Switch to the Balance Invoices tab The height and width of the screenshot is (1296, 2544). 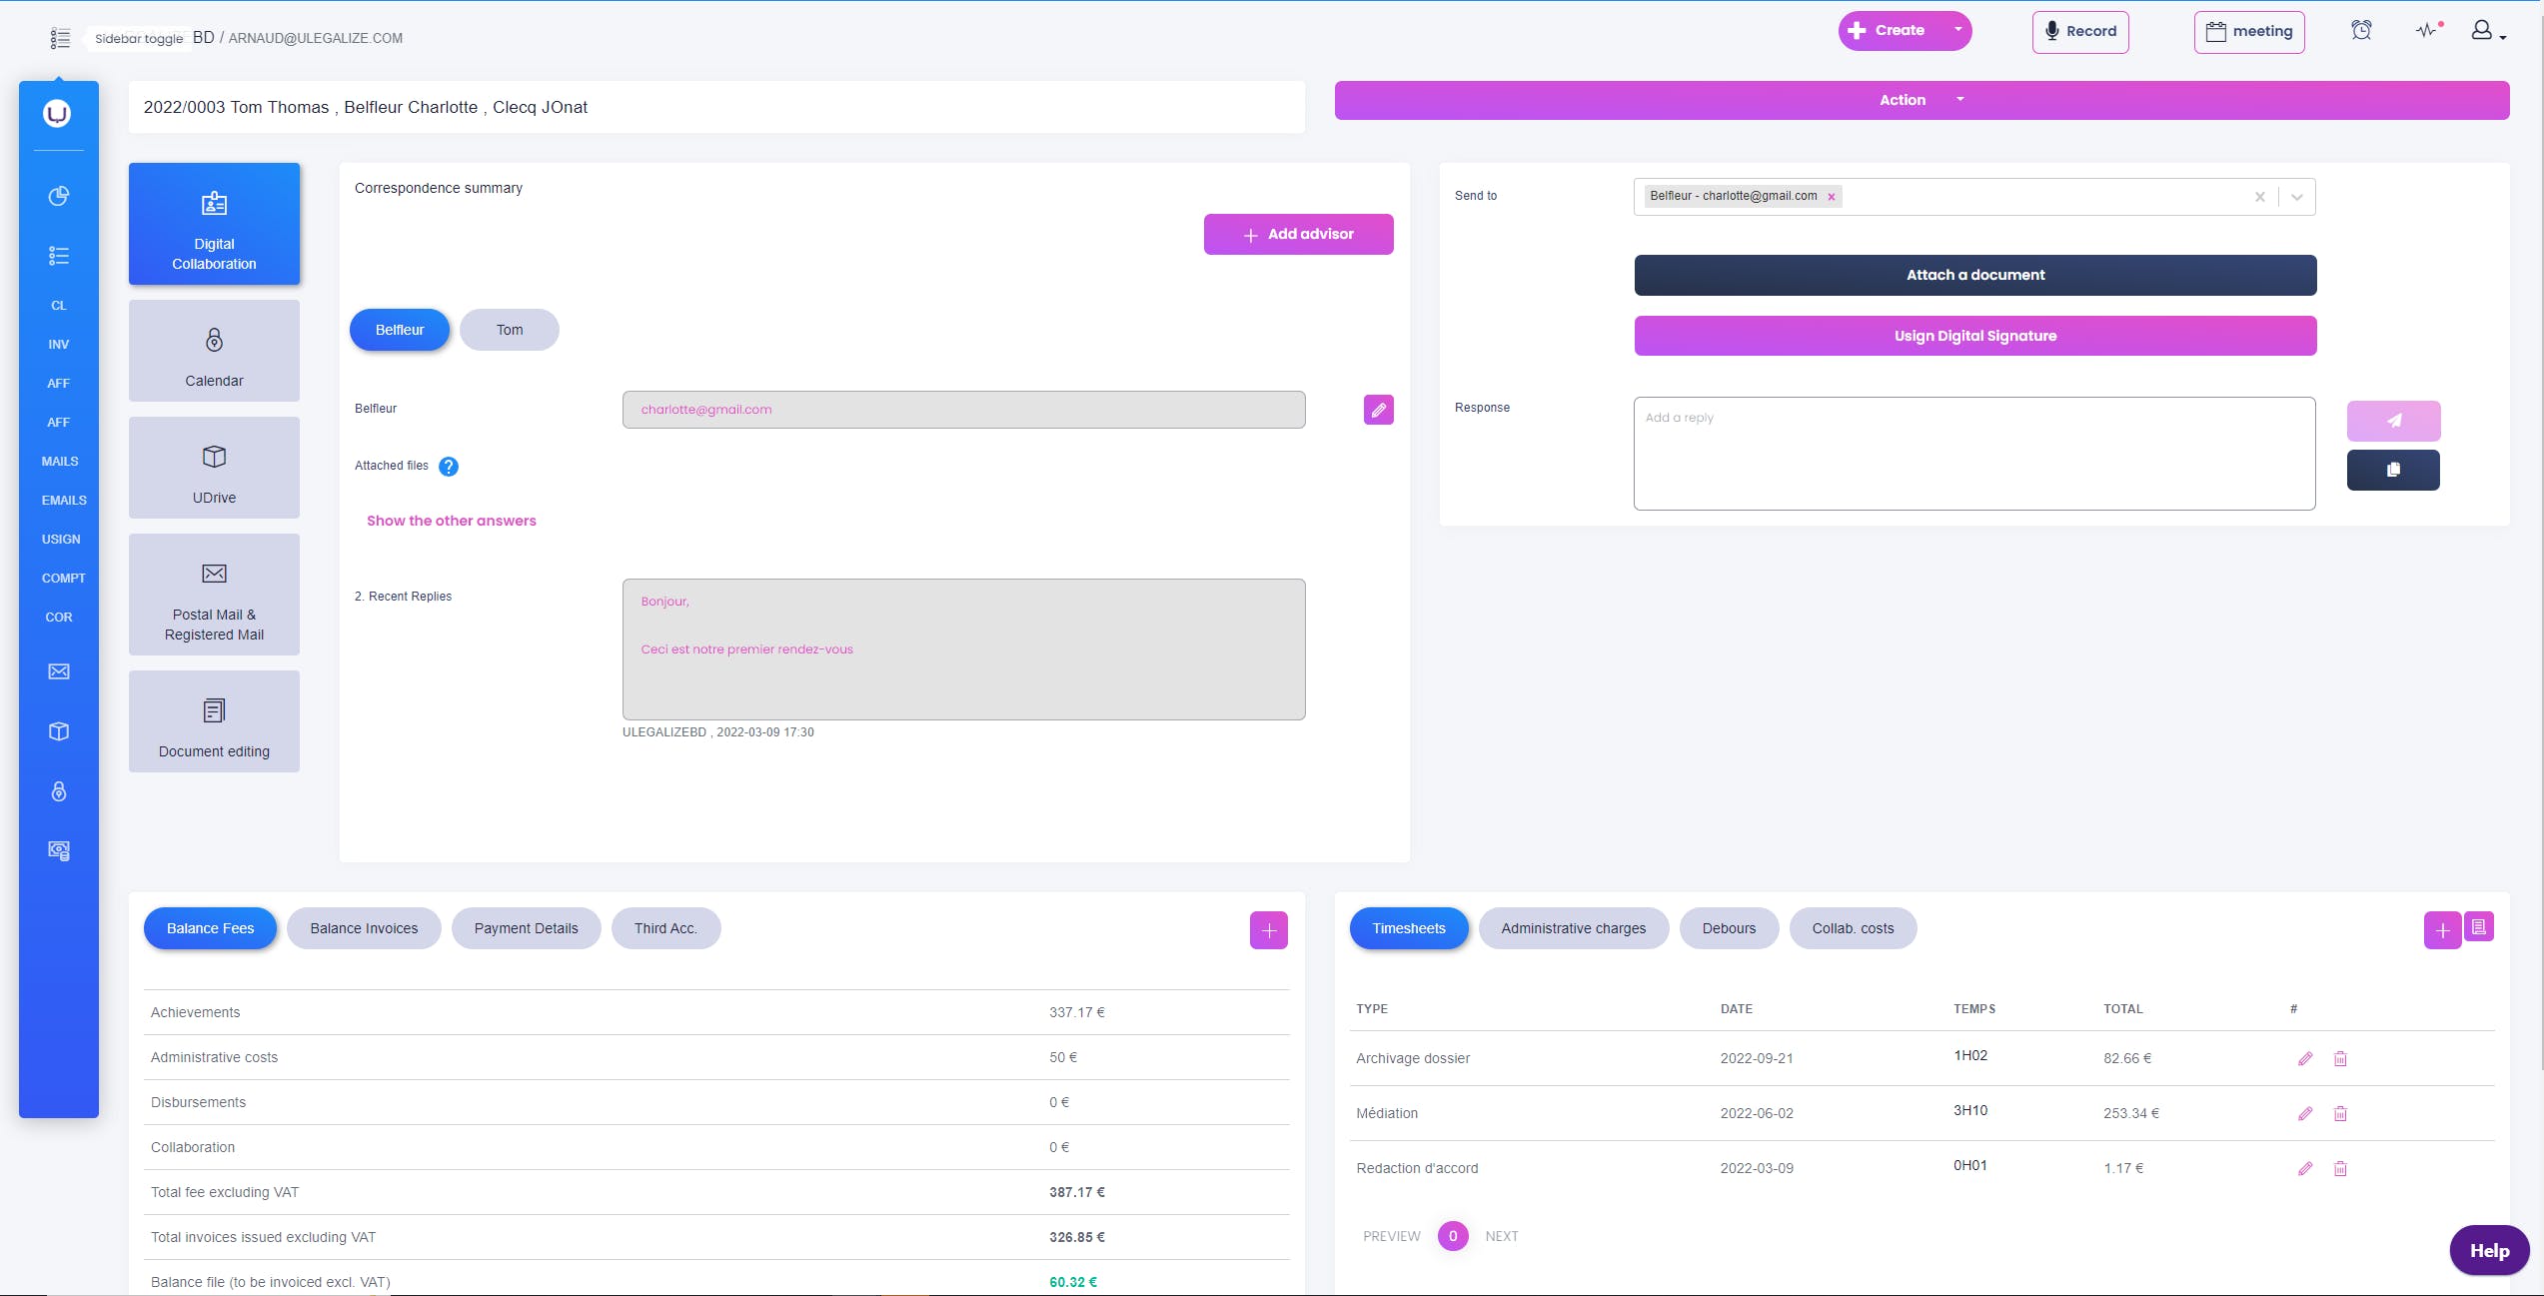[364, 928]
